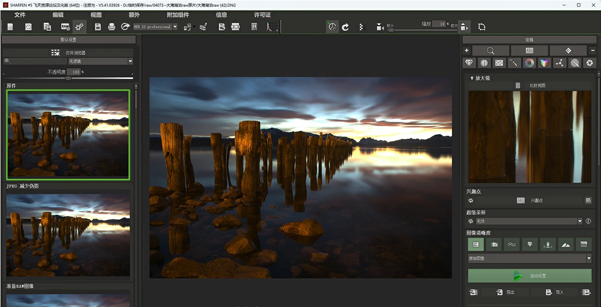Open the 文件 menu
601x307 pixels.
(x=20, y=15)
